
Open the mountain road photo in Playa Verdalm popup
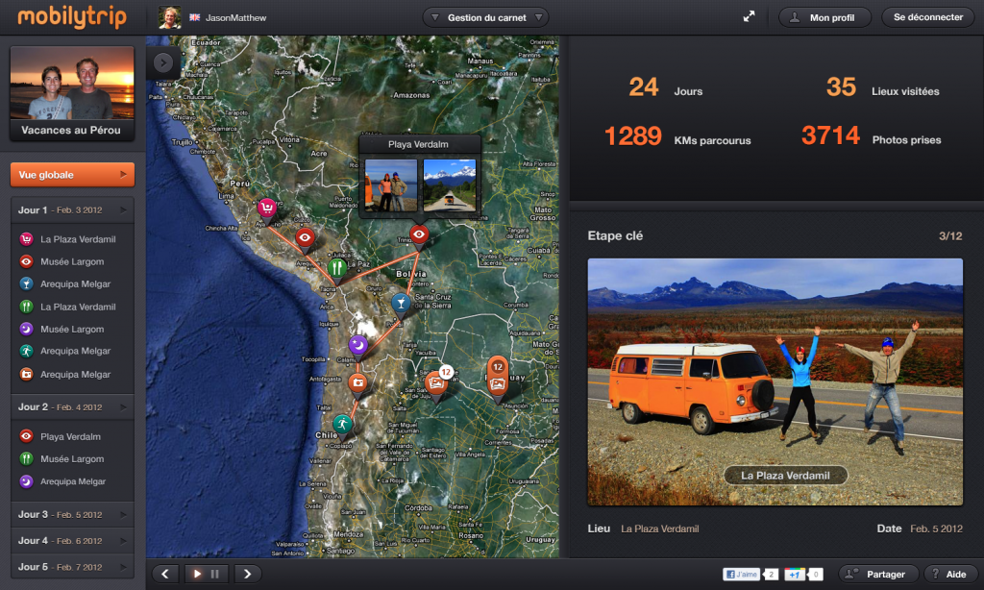coord(450,185)
